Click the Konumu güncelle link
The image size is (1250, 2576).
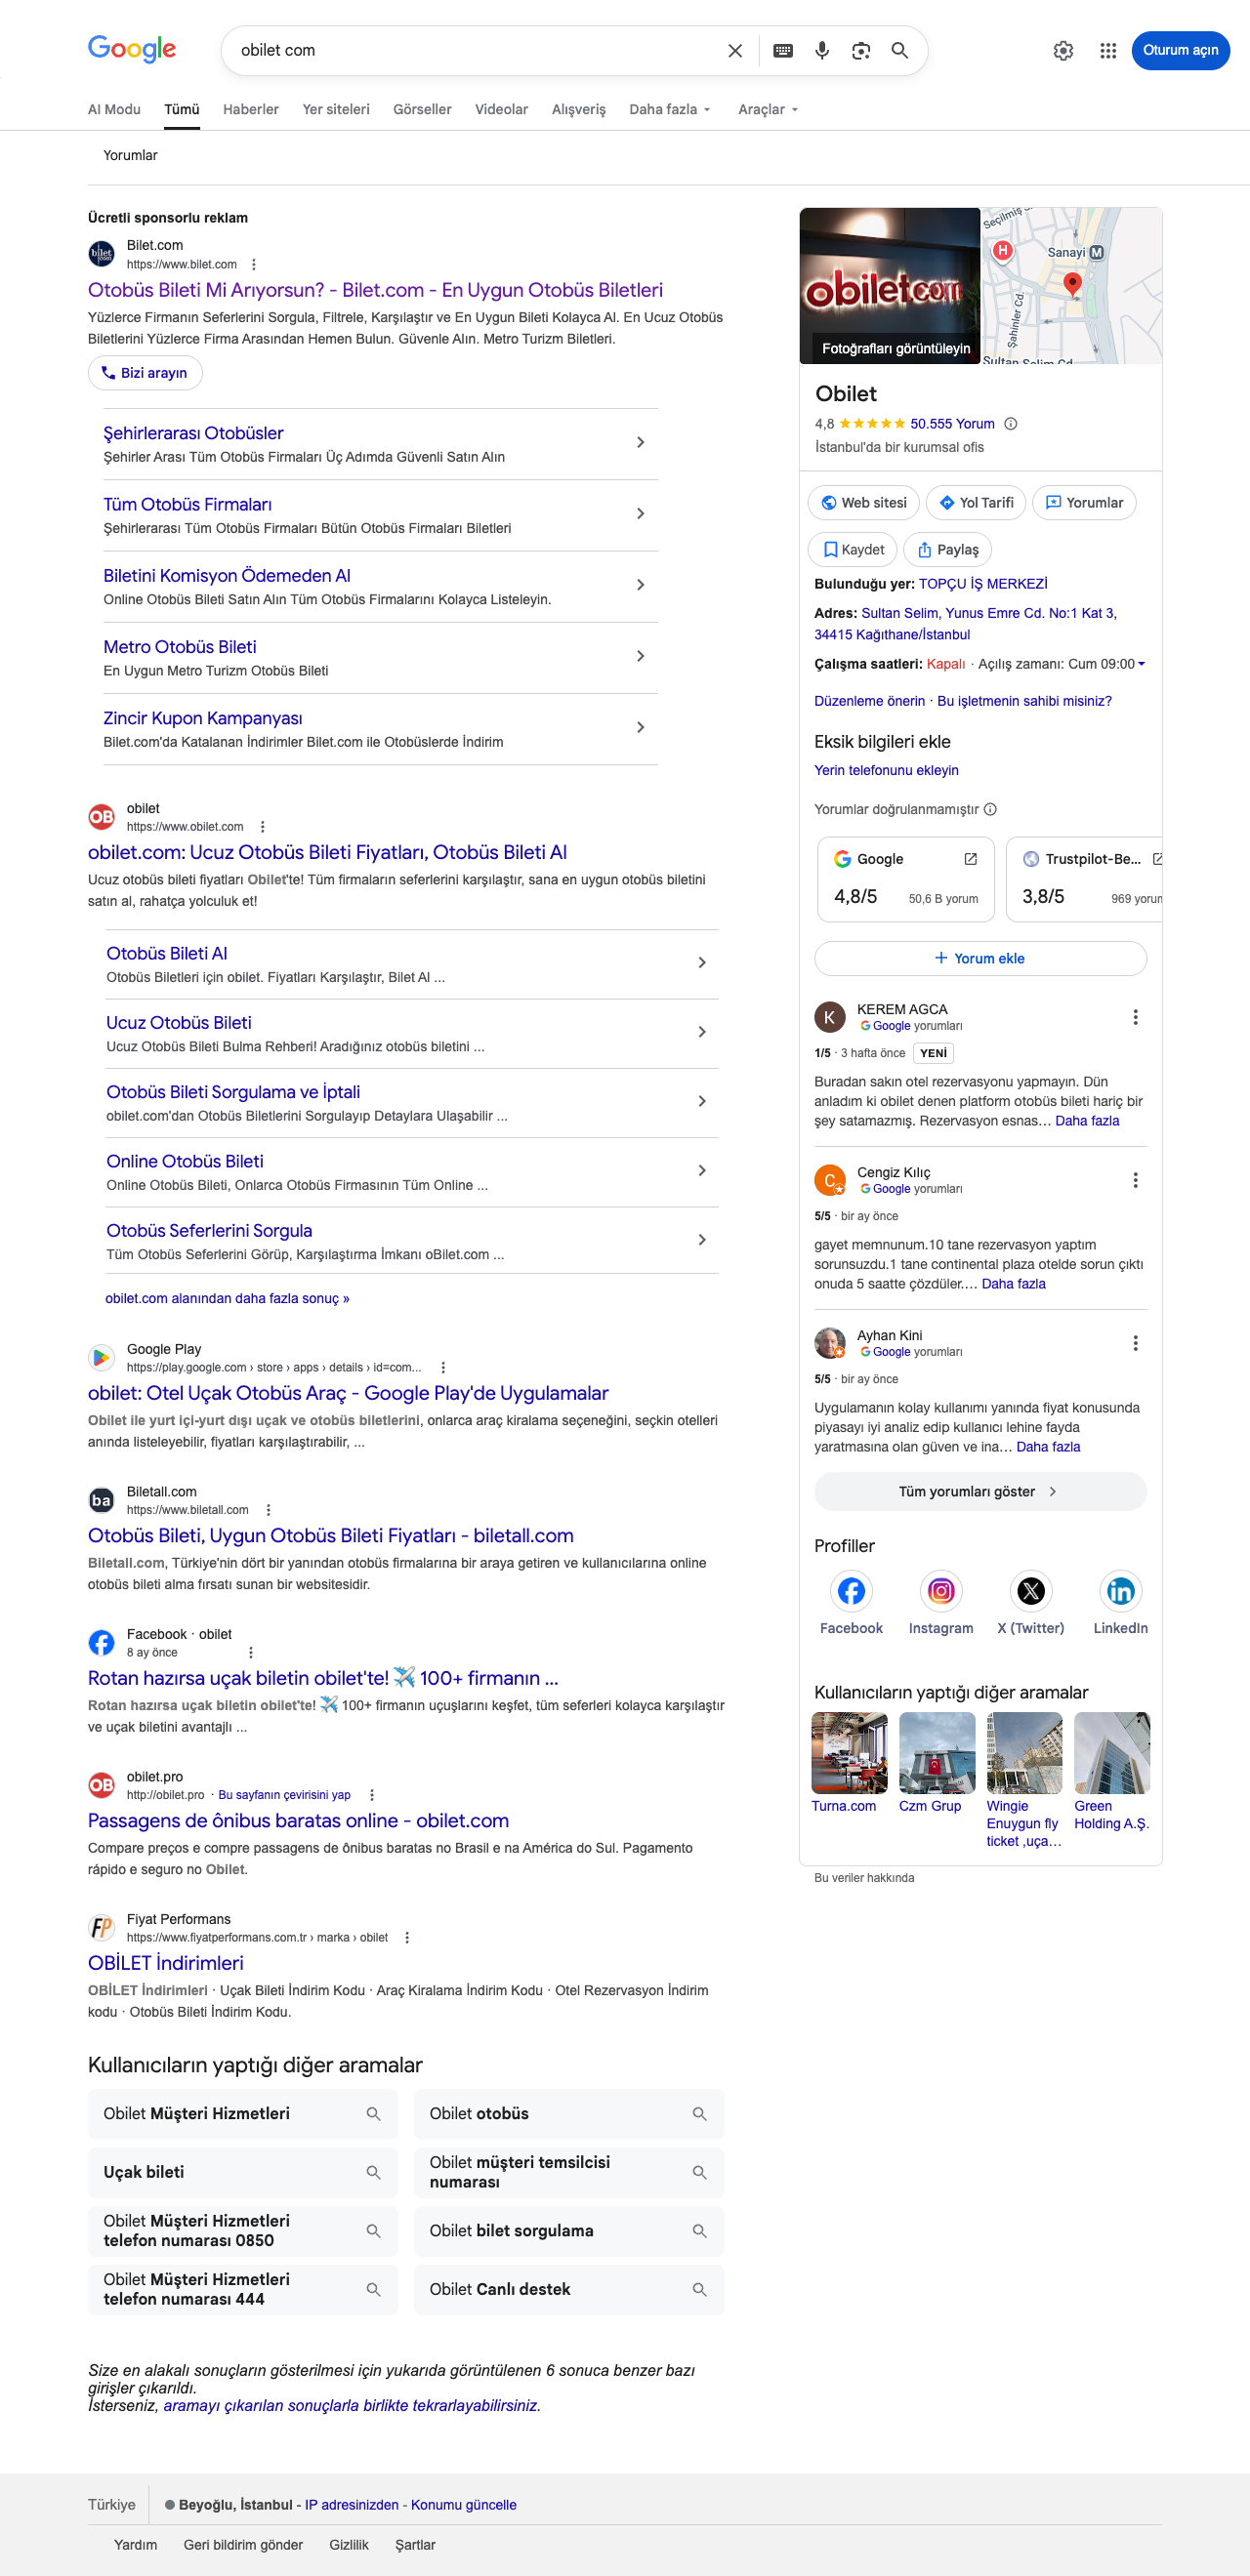pyautogui.click(x=463, y=2505)
